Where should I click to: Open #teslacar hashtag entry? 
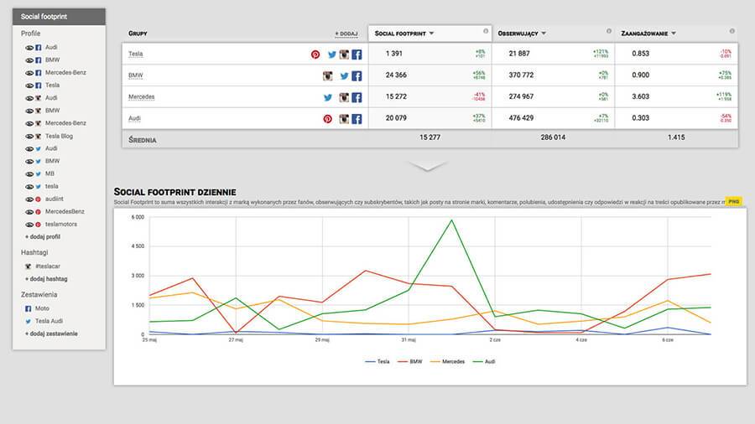pyautogui.click(x=48, y=266)
